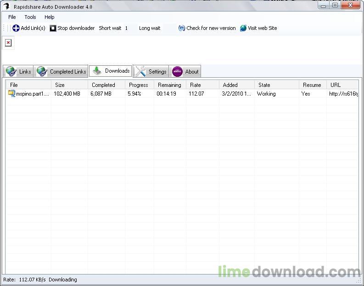Click the Short wait label
364x286 pixels.
110,28
